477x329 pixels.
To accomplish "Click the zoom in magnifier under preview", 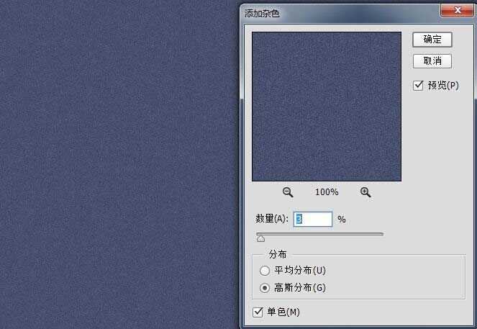I will click(x=365, y=192).
